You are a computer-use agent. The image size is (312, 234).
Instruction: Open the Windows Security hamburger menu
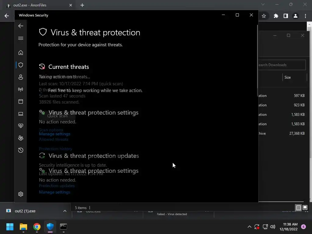pos(21,38)
